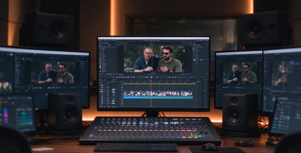Select the first clip thumbnail in the video track
301x153 pixels.
126,93
